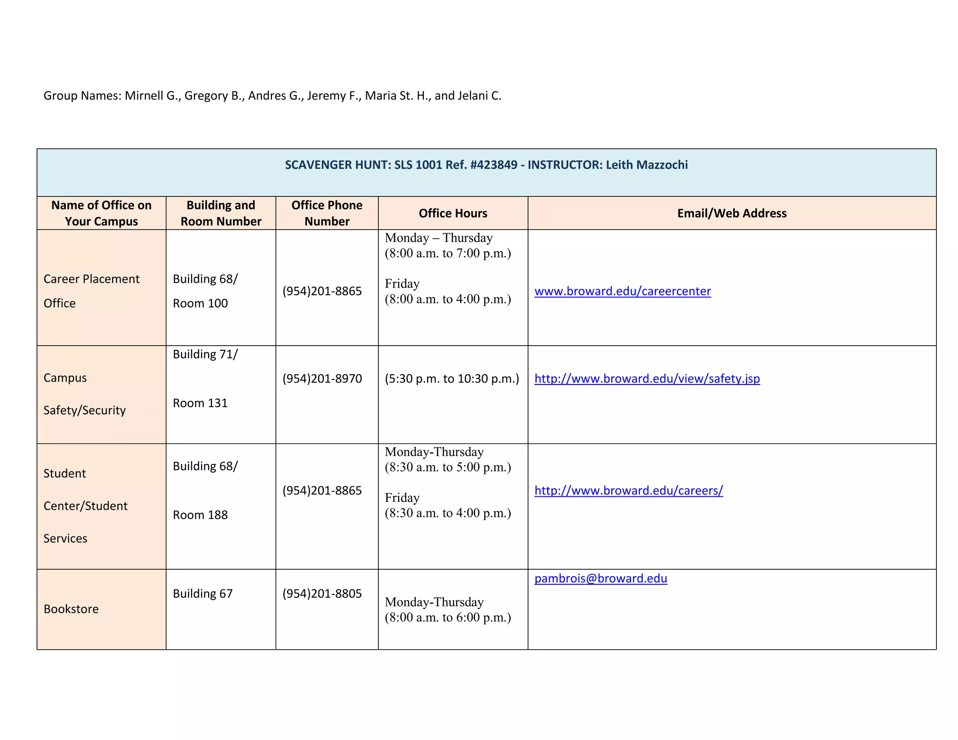This screenshot has height=740, width=958.
Task: Click the Name of Office header cell
Action: [101, 213]
